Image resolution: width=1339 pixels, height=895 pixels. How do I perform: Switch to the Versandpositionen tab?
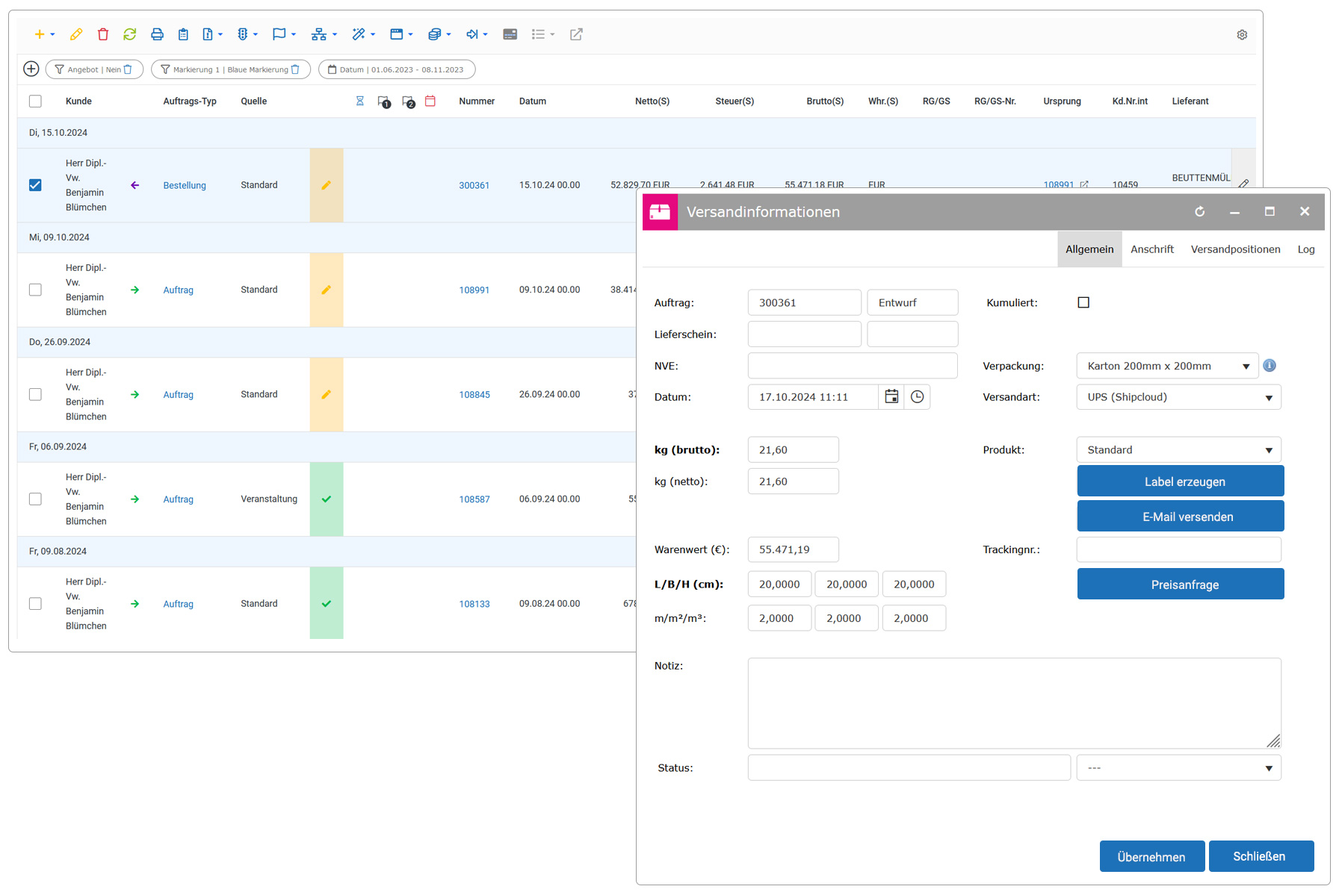(1235, 249)
